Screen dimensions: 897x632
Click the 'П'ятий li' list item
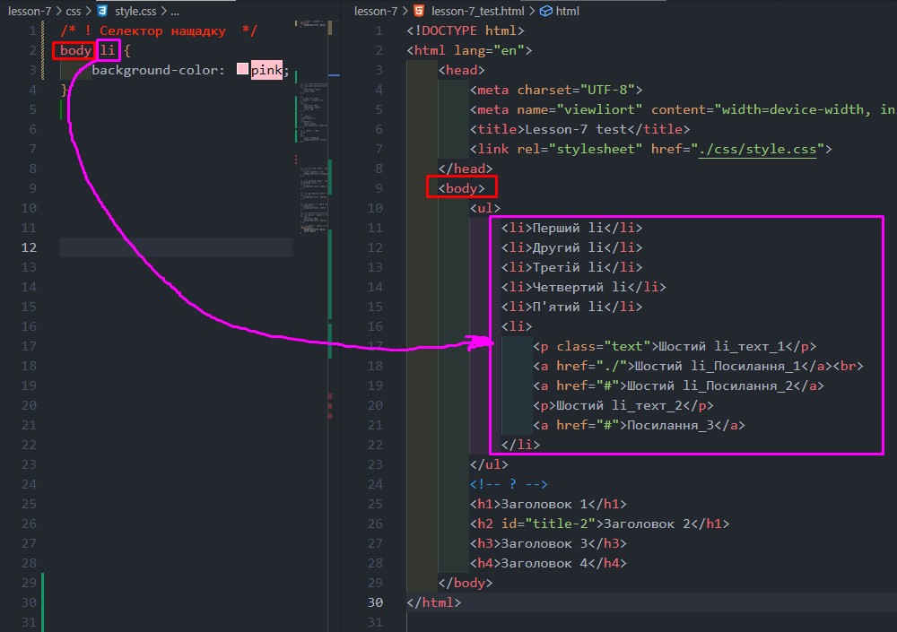[x=571, y=307]
